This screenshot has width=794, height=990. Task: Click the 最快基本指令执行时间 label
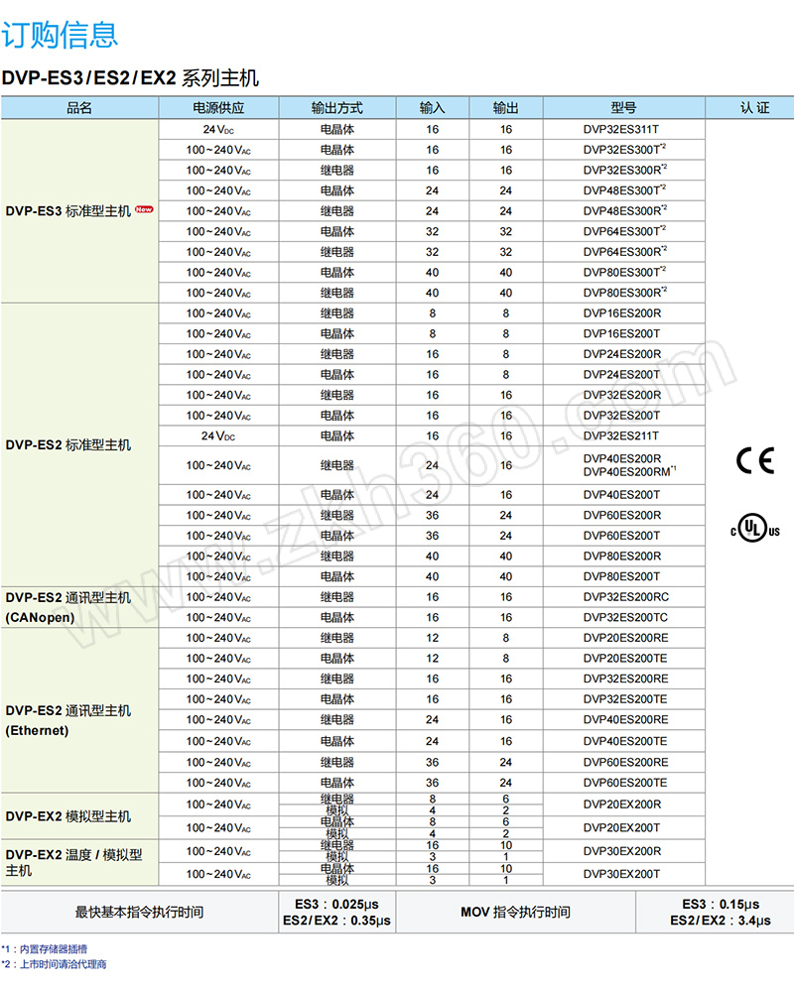point(139,912)
